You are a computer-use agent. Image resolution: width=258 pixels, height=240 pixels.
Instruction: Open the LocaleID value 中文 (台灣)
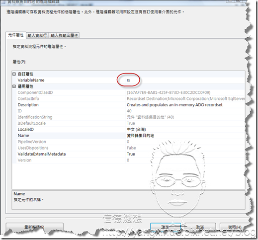[x=136, y=129]
